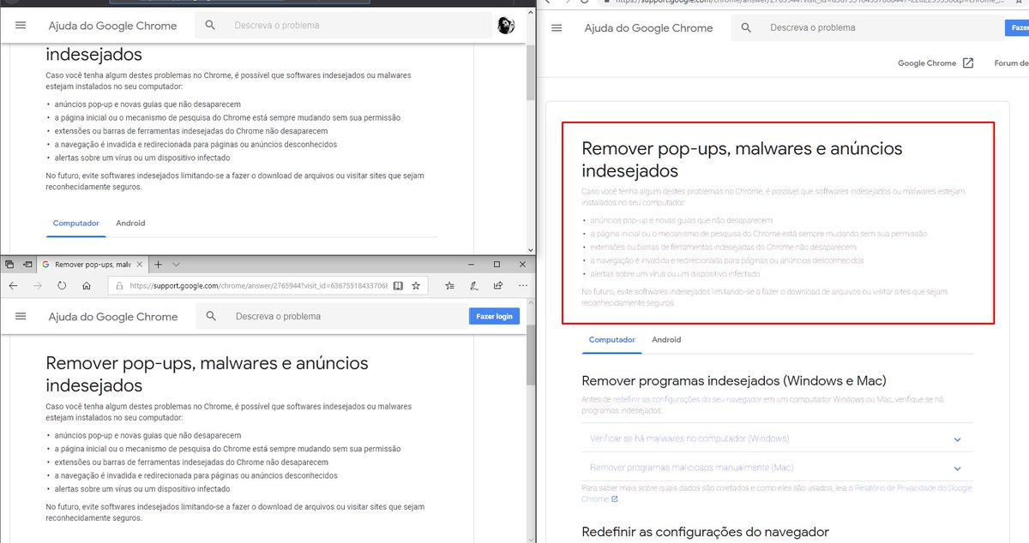Image resolution: width=1029 pixels, height=543 pixels.
Task: Click 'extensões ou barras de ferramentas' bullet in the Edge window
Action: click(x=191, y=462)
